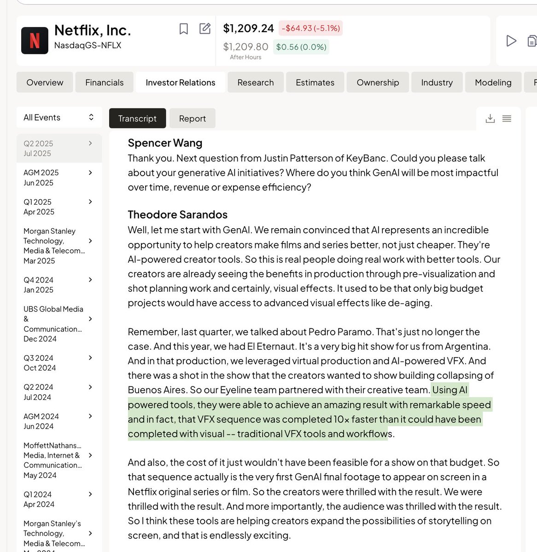Image resolution: width=537 pixels, height=552 pixels.
Task: Expand Morgan Stanley Mar 2025 event chevron
Action: coord(90,241)
